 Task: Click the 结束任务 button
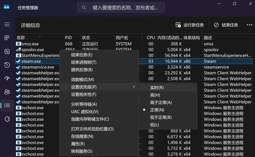(x=226, y=25)
